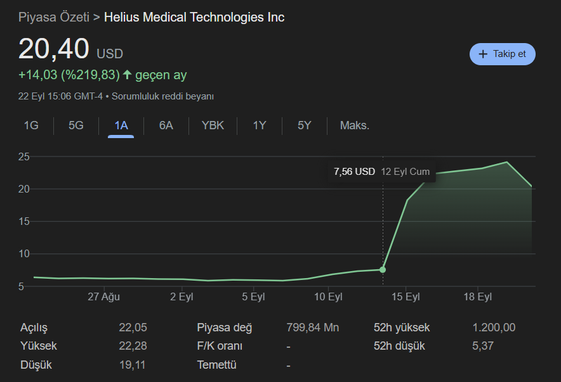The height and width of the screenshot is (382, 561).
Task: Click the Piyasa değ value 799,84 Mn
Action: pos(313,328)
